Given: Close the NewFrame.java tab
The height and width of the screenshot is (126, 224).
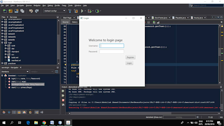Looking at the screenshot, I should point(169,18).
